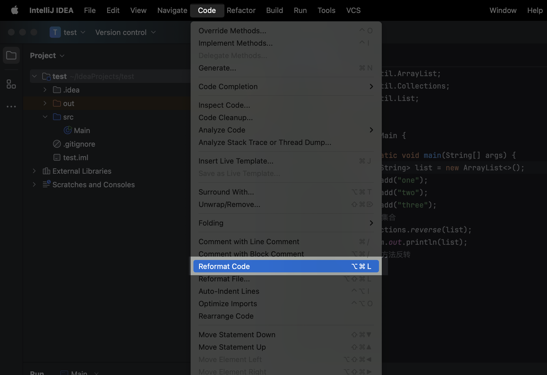
Task: Choose Surround With menu item
Action: (x=286, y=192)
